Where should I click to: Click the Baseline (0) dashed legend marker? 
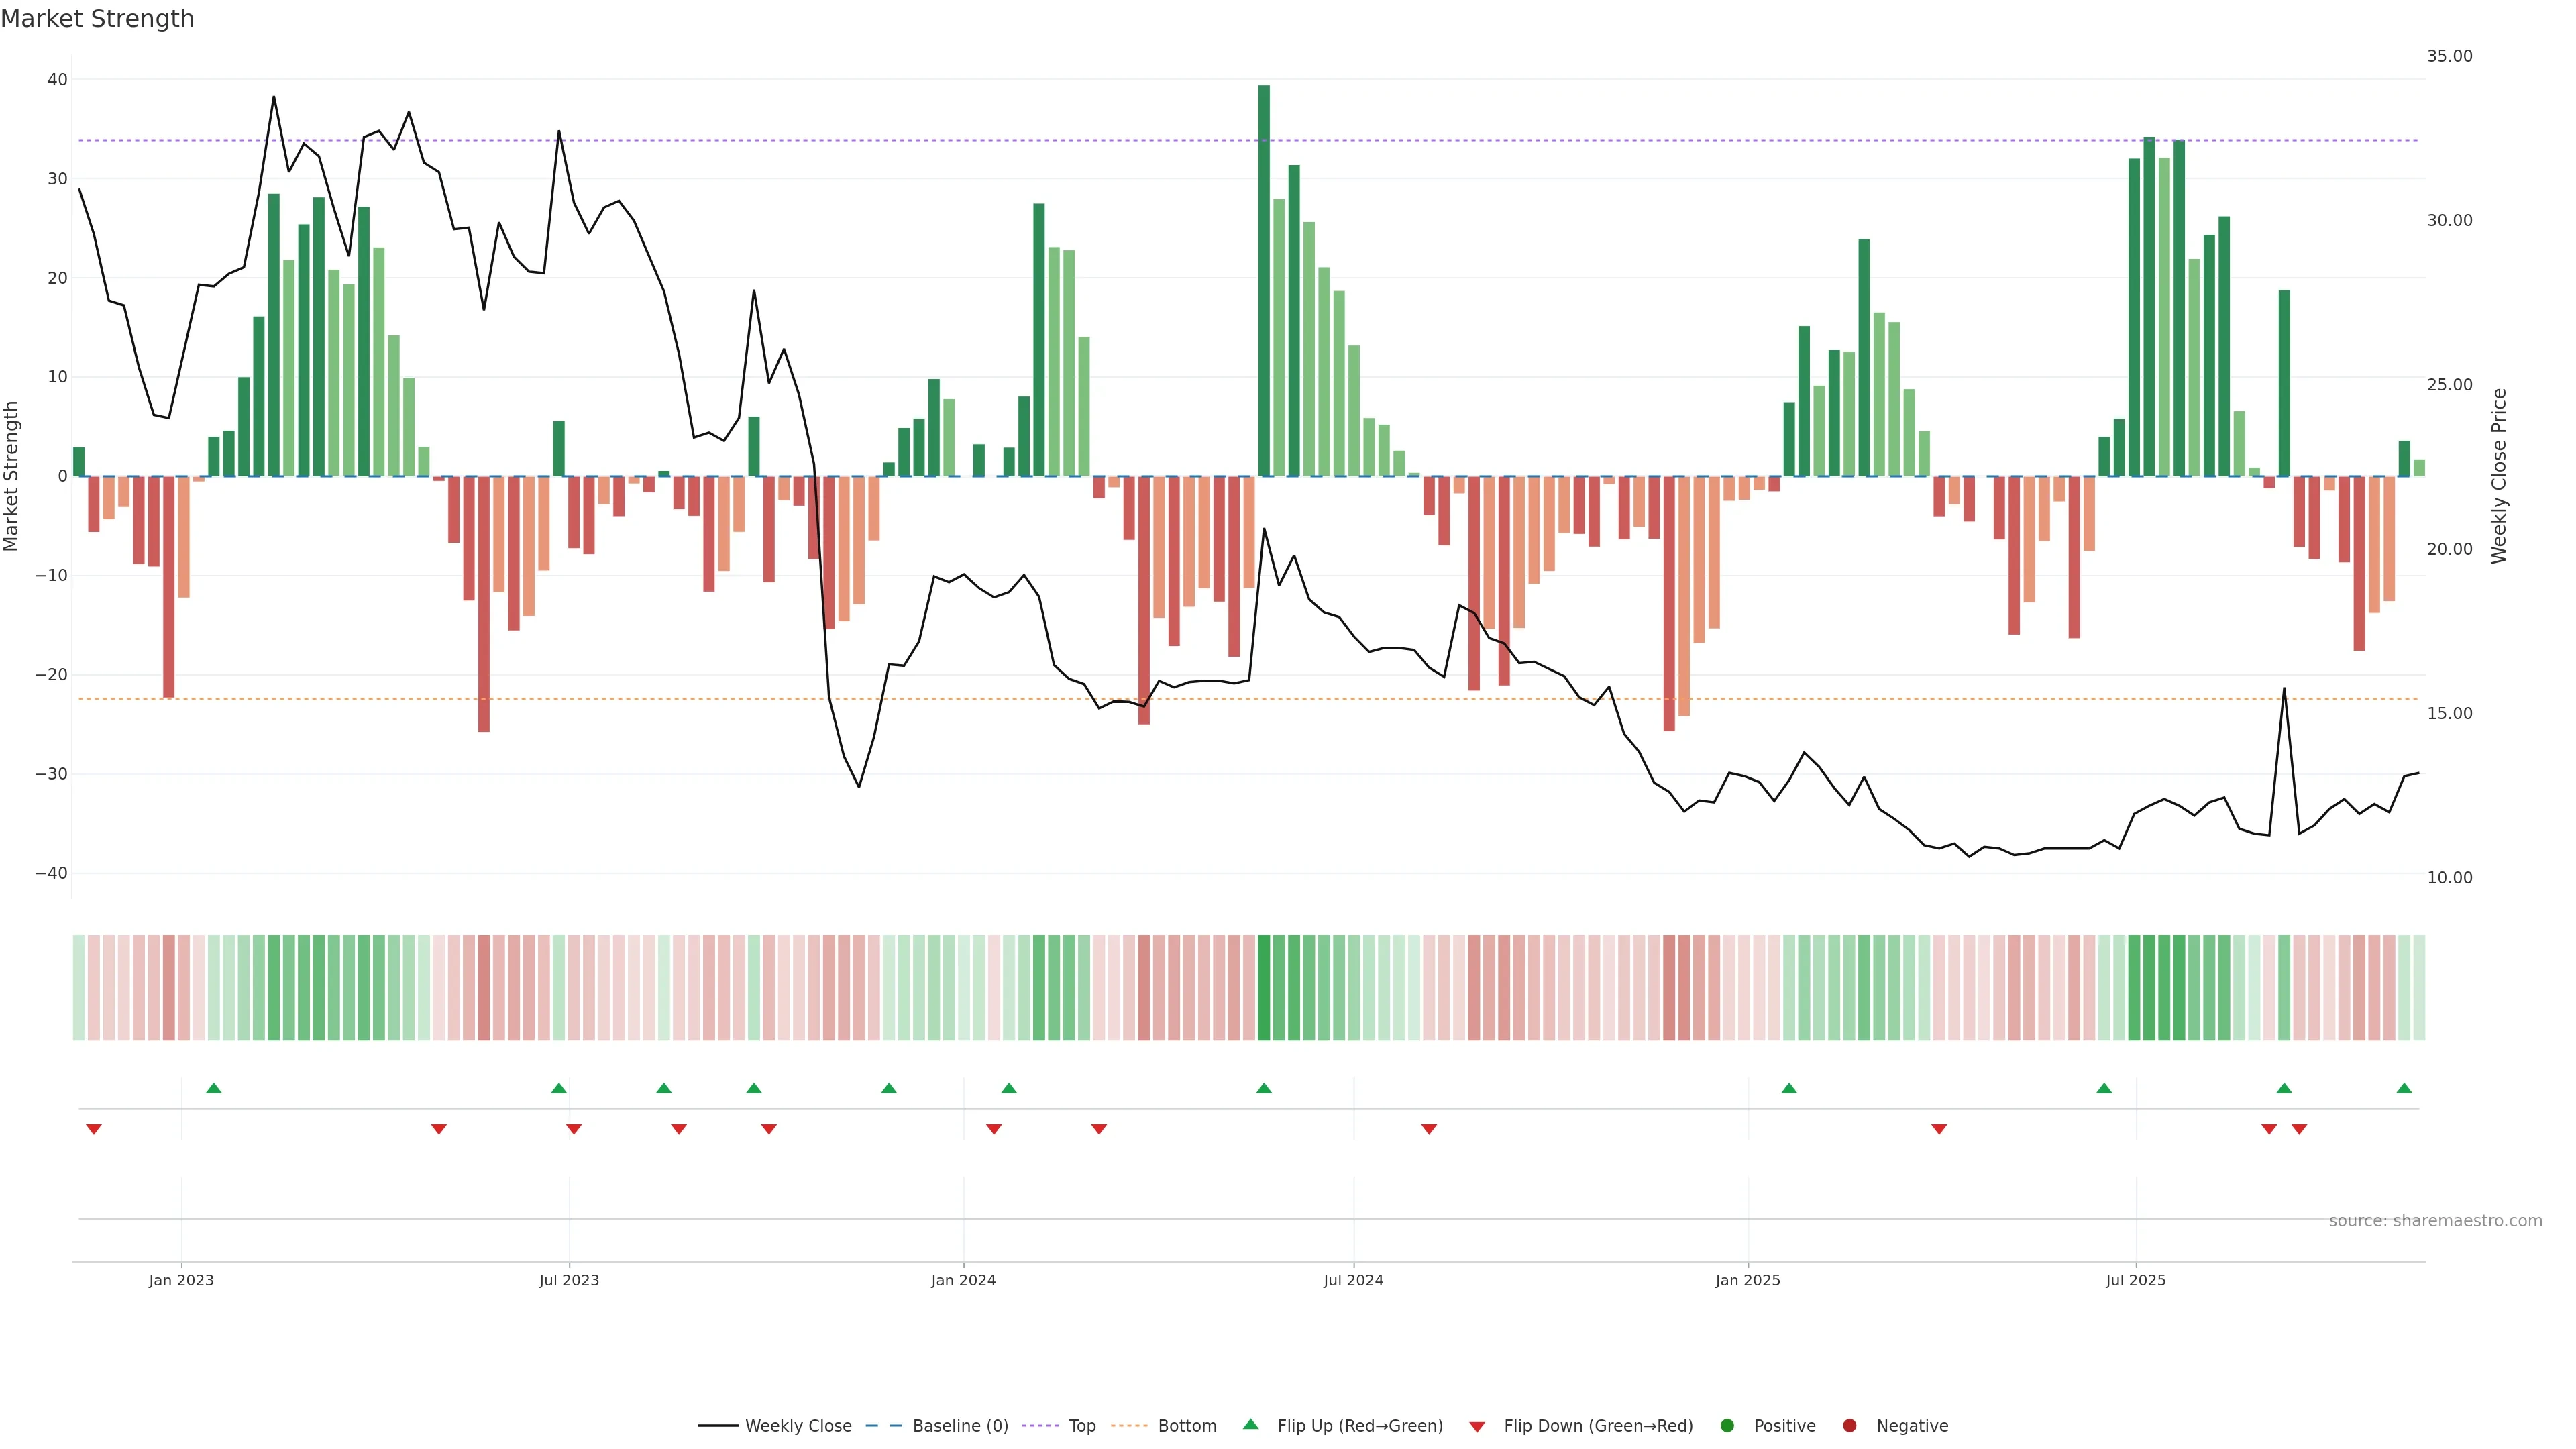[883, 1425]
